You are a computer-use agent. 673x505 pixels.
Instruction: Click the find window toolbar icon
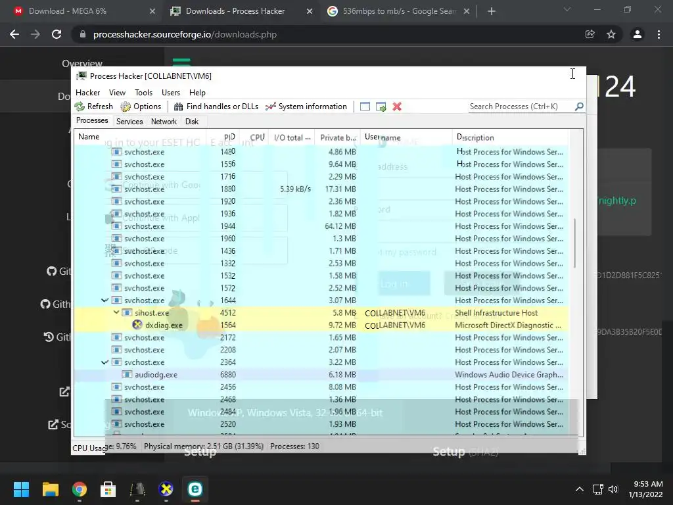click(365, 107)
